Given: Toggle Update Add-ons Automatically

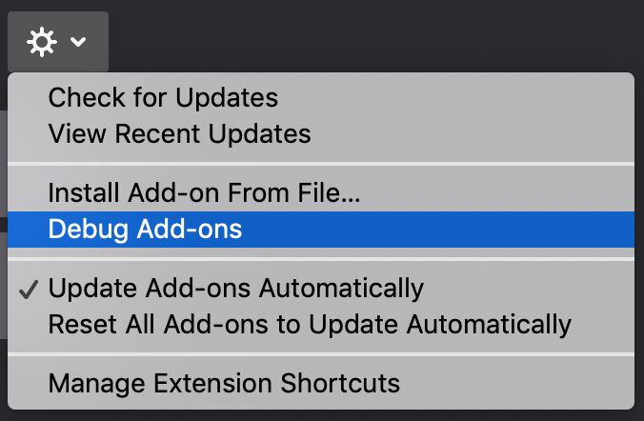Looking at the screenshot, I should (321, 289).
